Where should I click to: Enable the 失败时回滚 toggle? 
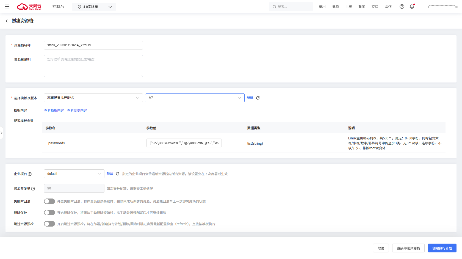pos(49,201)
